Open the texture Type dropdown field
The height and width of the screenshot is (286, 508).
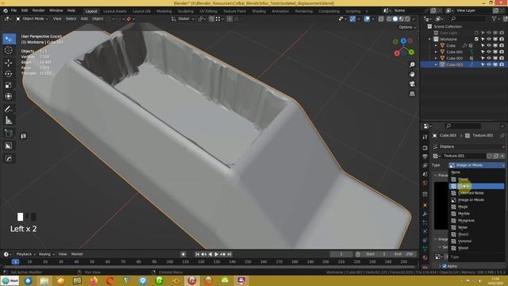pyautogui.click(x=477, y=165)
